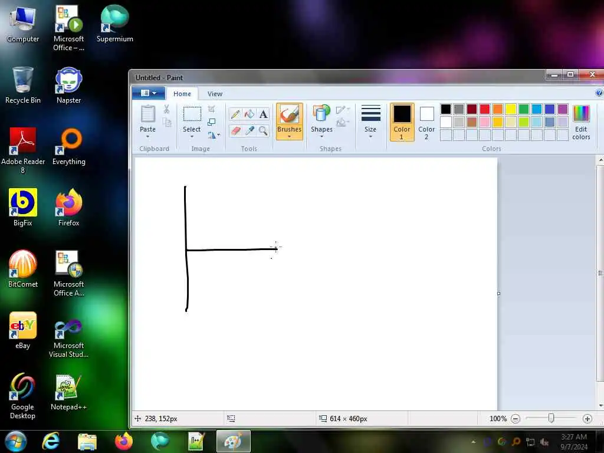Open BigFix desktop shortcut

pyautogui.click(x=23, y=208)
